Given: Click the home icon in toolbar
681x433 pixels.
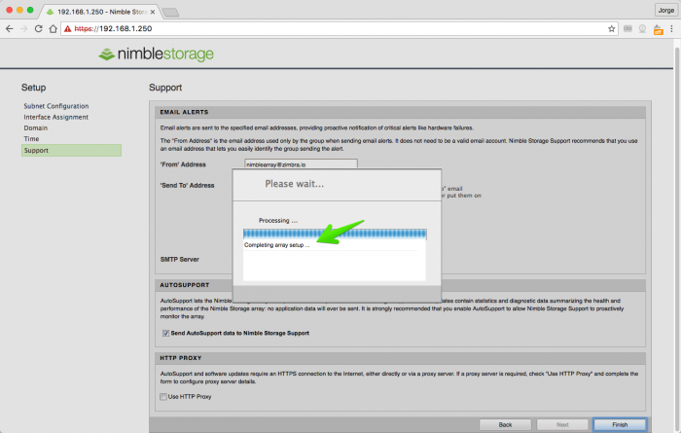Looking at the screenshot, I should point(53,28).
